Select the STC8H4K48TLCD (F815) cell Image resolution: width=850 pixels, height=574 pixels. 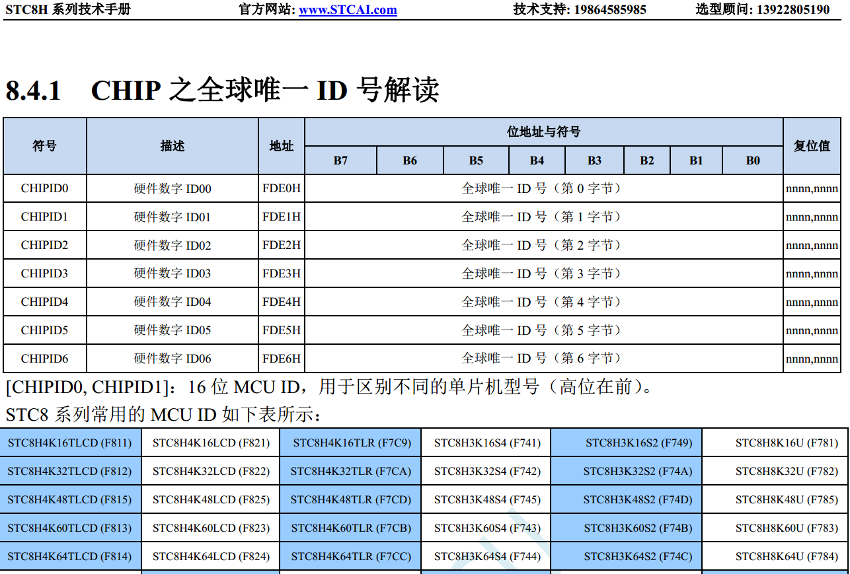70,499
